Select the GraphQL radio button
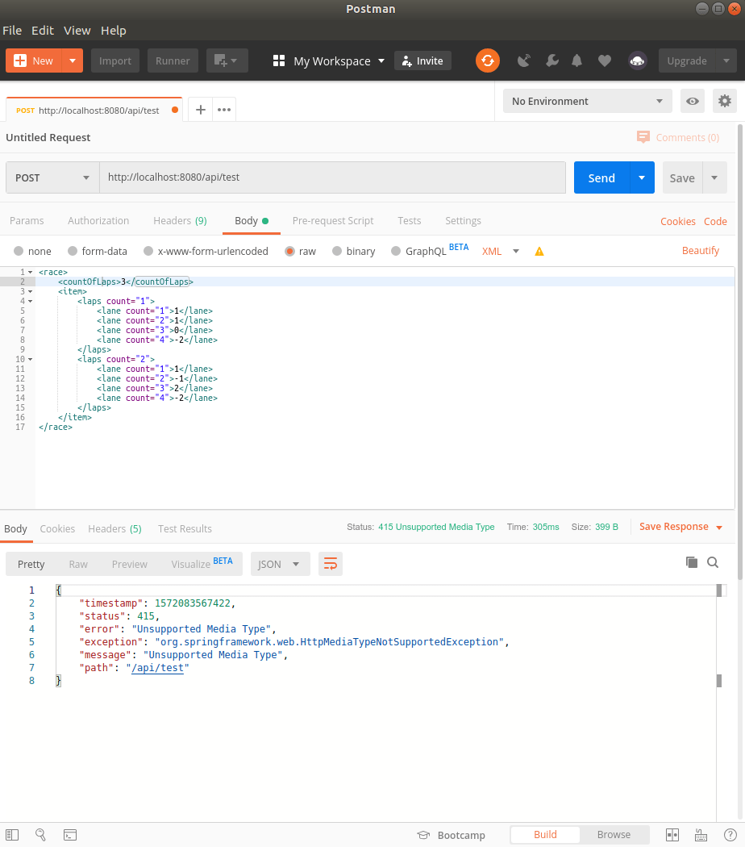This screenshot has height=847, width=745. point(396,251)
